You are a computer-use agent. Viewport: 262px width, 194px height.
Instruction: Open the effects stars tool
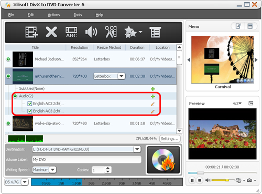click(130, 32)
